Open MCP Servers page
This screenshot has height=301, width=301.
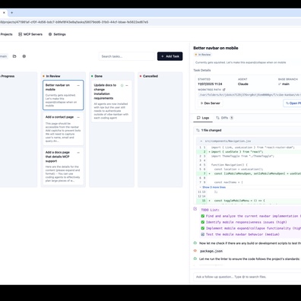point(30,34)
